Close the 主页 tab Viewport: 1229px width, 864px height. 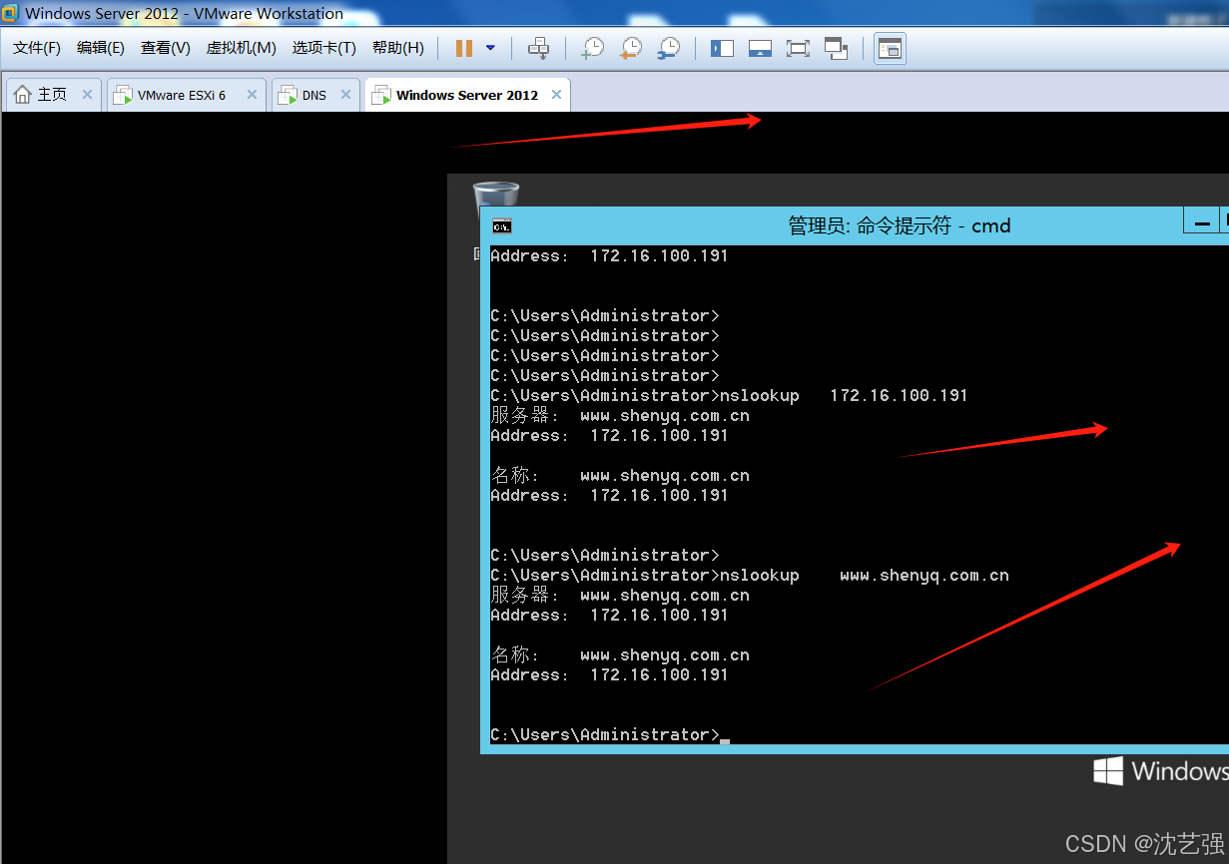(87, 95)
